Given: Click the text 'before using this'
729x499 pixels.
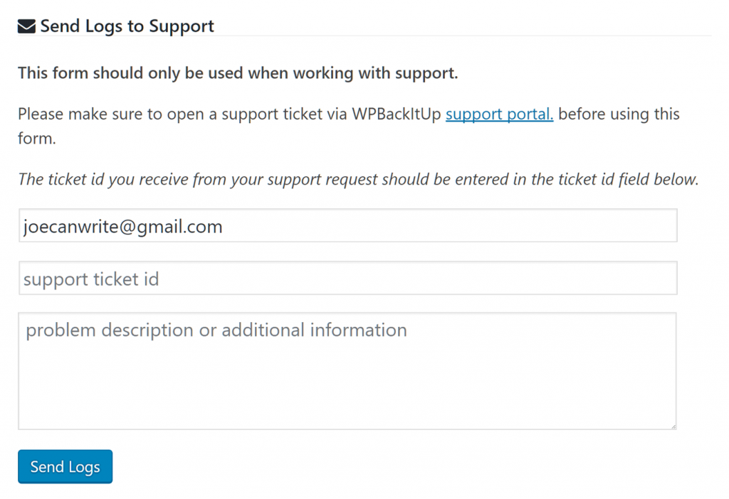Looking at the screenshot, I should 619,114.
